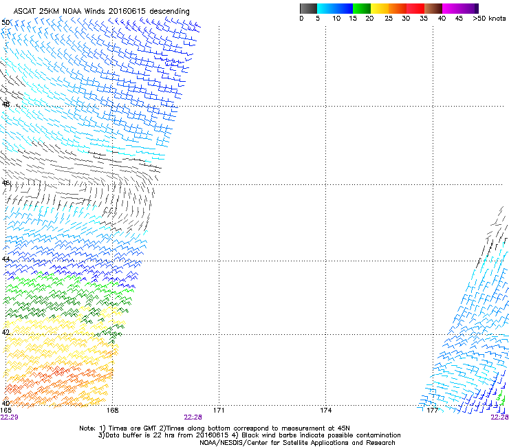The width and height of the screenshot is (509, 447).
Task: Click the 'Black wind barbs indicate possible contamination' note
Action: pyautogui.click(x=321, y=435)
